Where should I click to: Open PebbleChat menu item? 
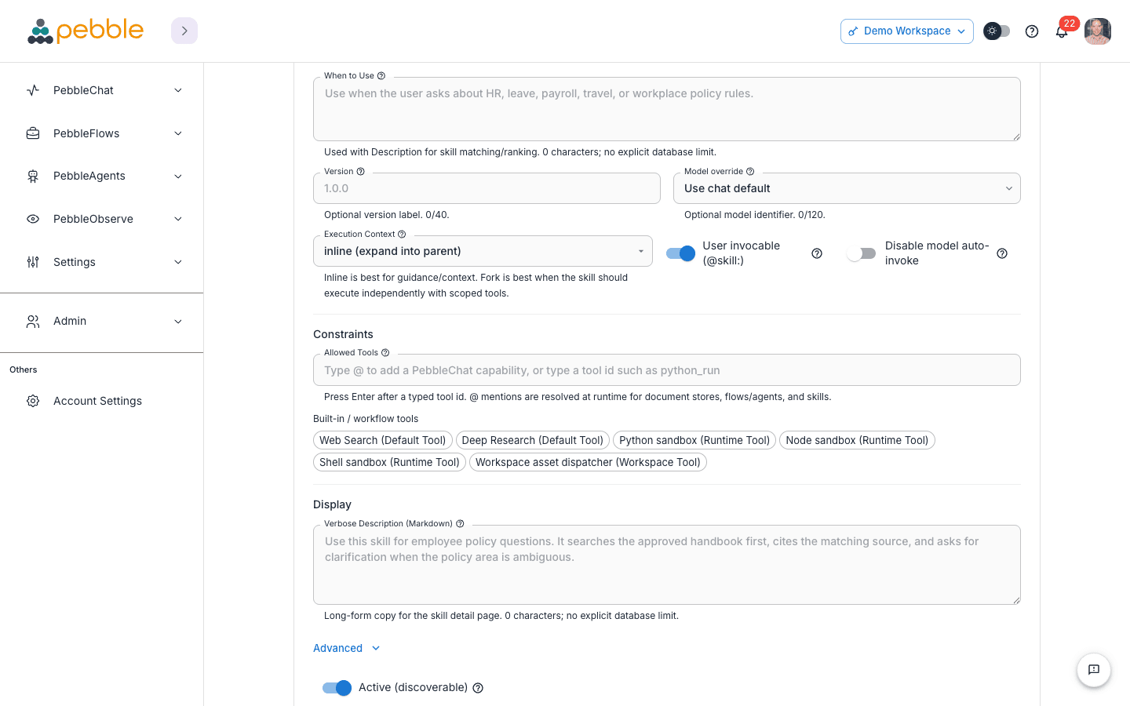(102, 90)
